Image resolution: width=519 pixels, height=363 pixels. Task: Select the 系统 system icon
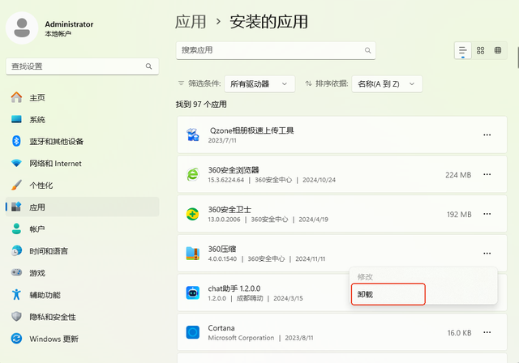pos(16,119)
